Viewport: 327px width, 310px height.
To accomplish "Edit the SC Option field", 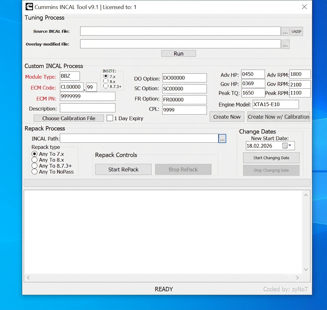I will tap(184, 89).
